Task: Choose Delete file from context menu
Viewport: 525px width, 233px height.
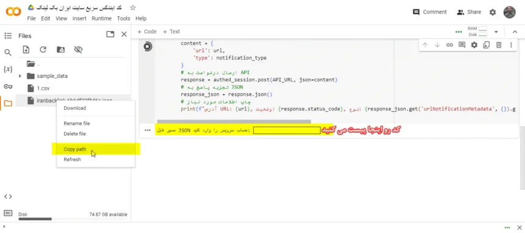Action: click(96, 134)
